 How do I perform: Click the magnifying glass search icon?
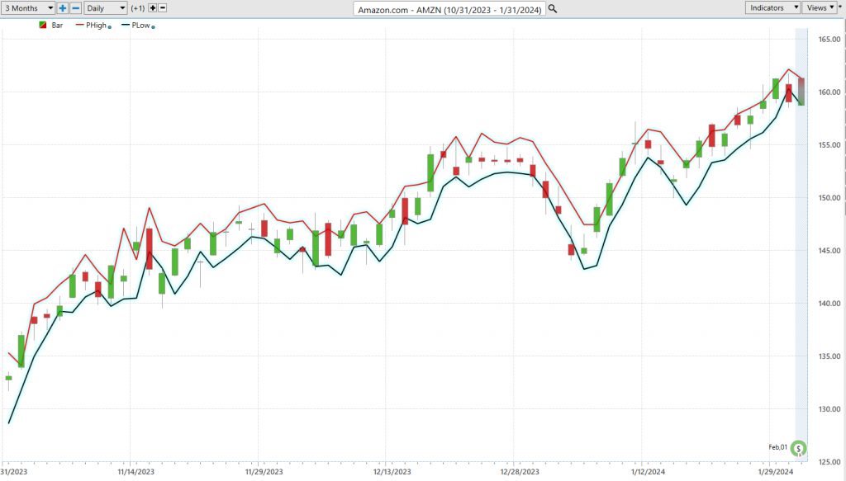tap(553, 9)
